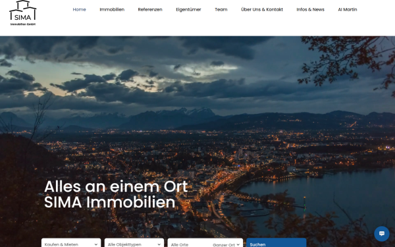Navigate to Infos & News

pos(310,10)
